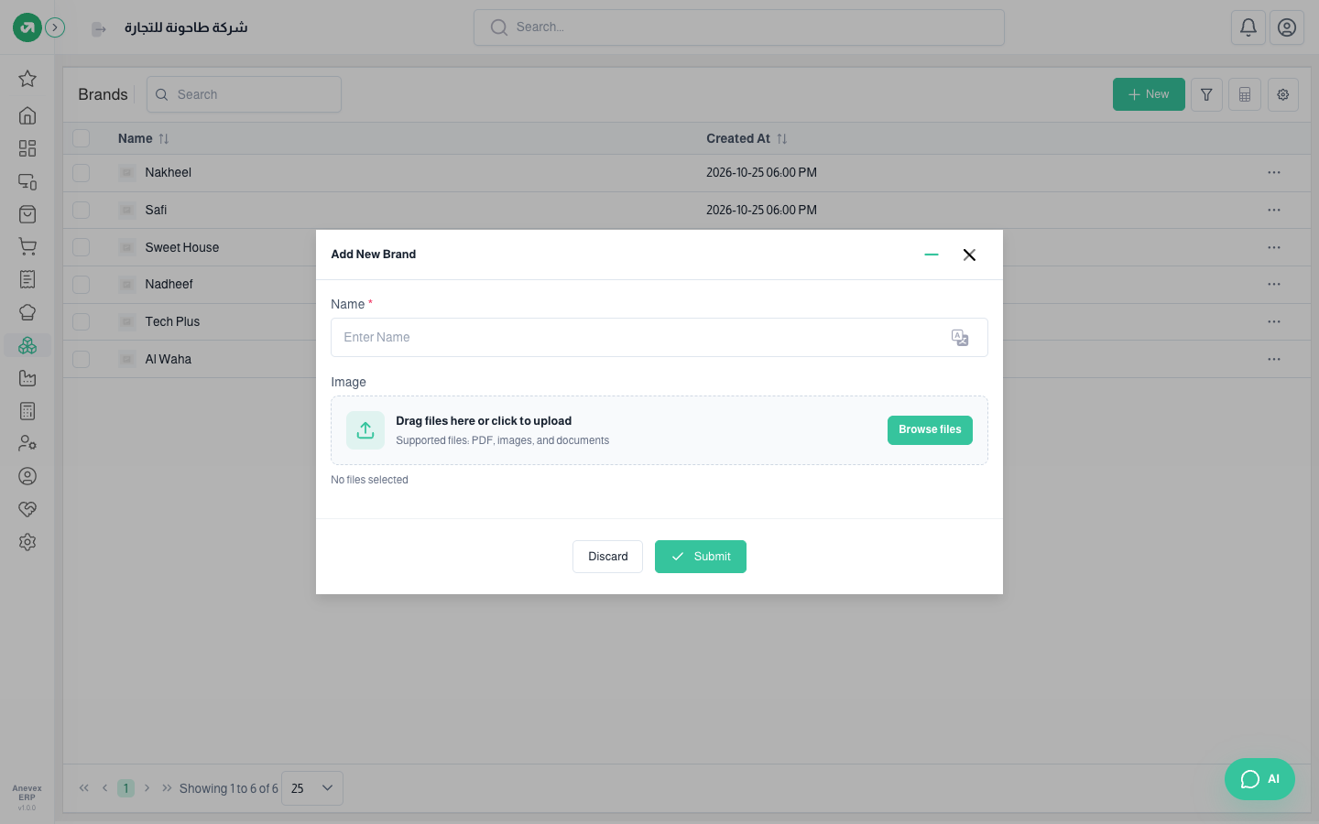1319x824 pixels.
Task: Open the filter funnel on Brands toolbar
Action: pyautogui.click(x=1206, y=94)
